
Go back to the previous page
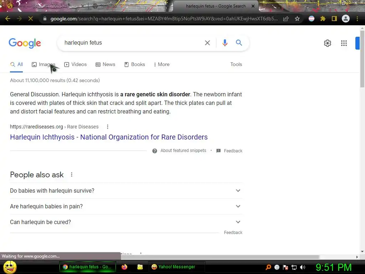point(8,19)
